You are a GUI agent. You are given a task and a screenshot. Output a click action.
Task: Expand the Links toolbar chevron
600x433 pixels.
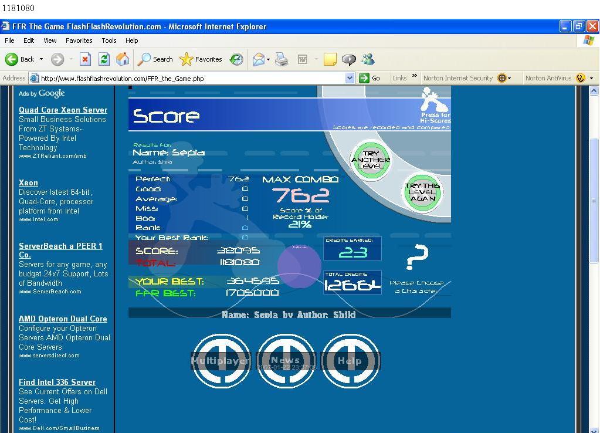415,76
